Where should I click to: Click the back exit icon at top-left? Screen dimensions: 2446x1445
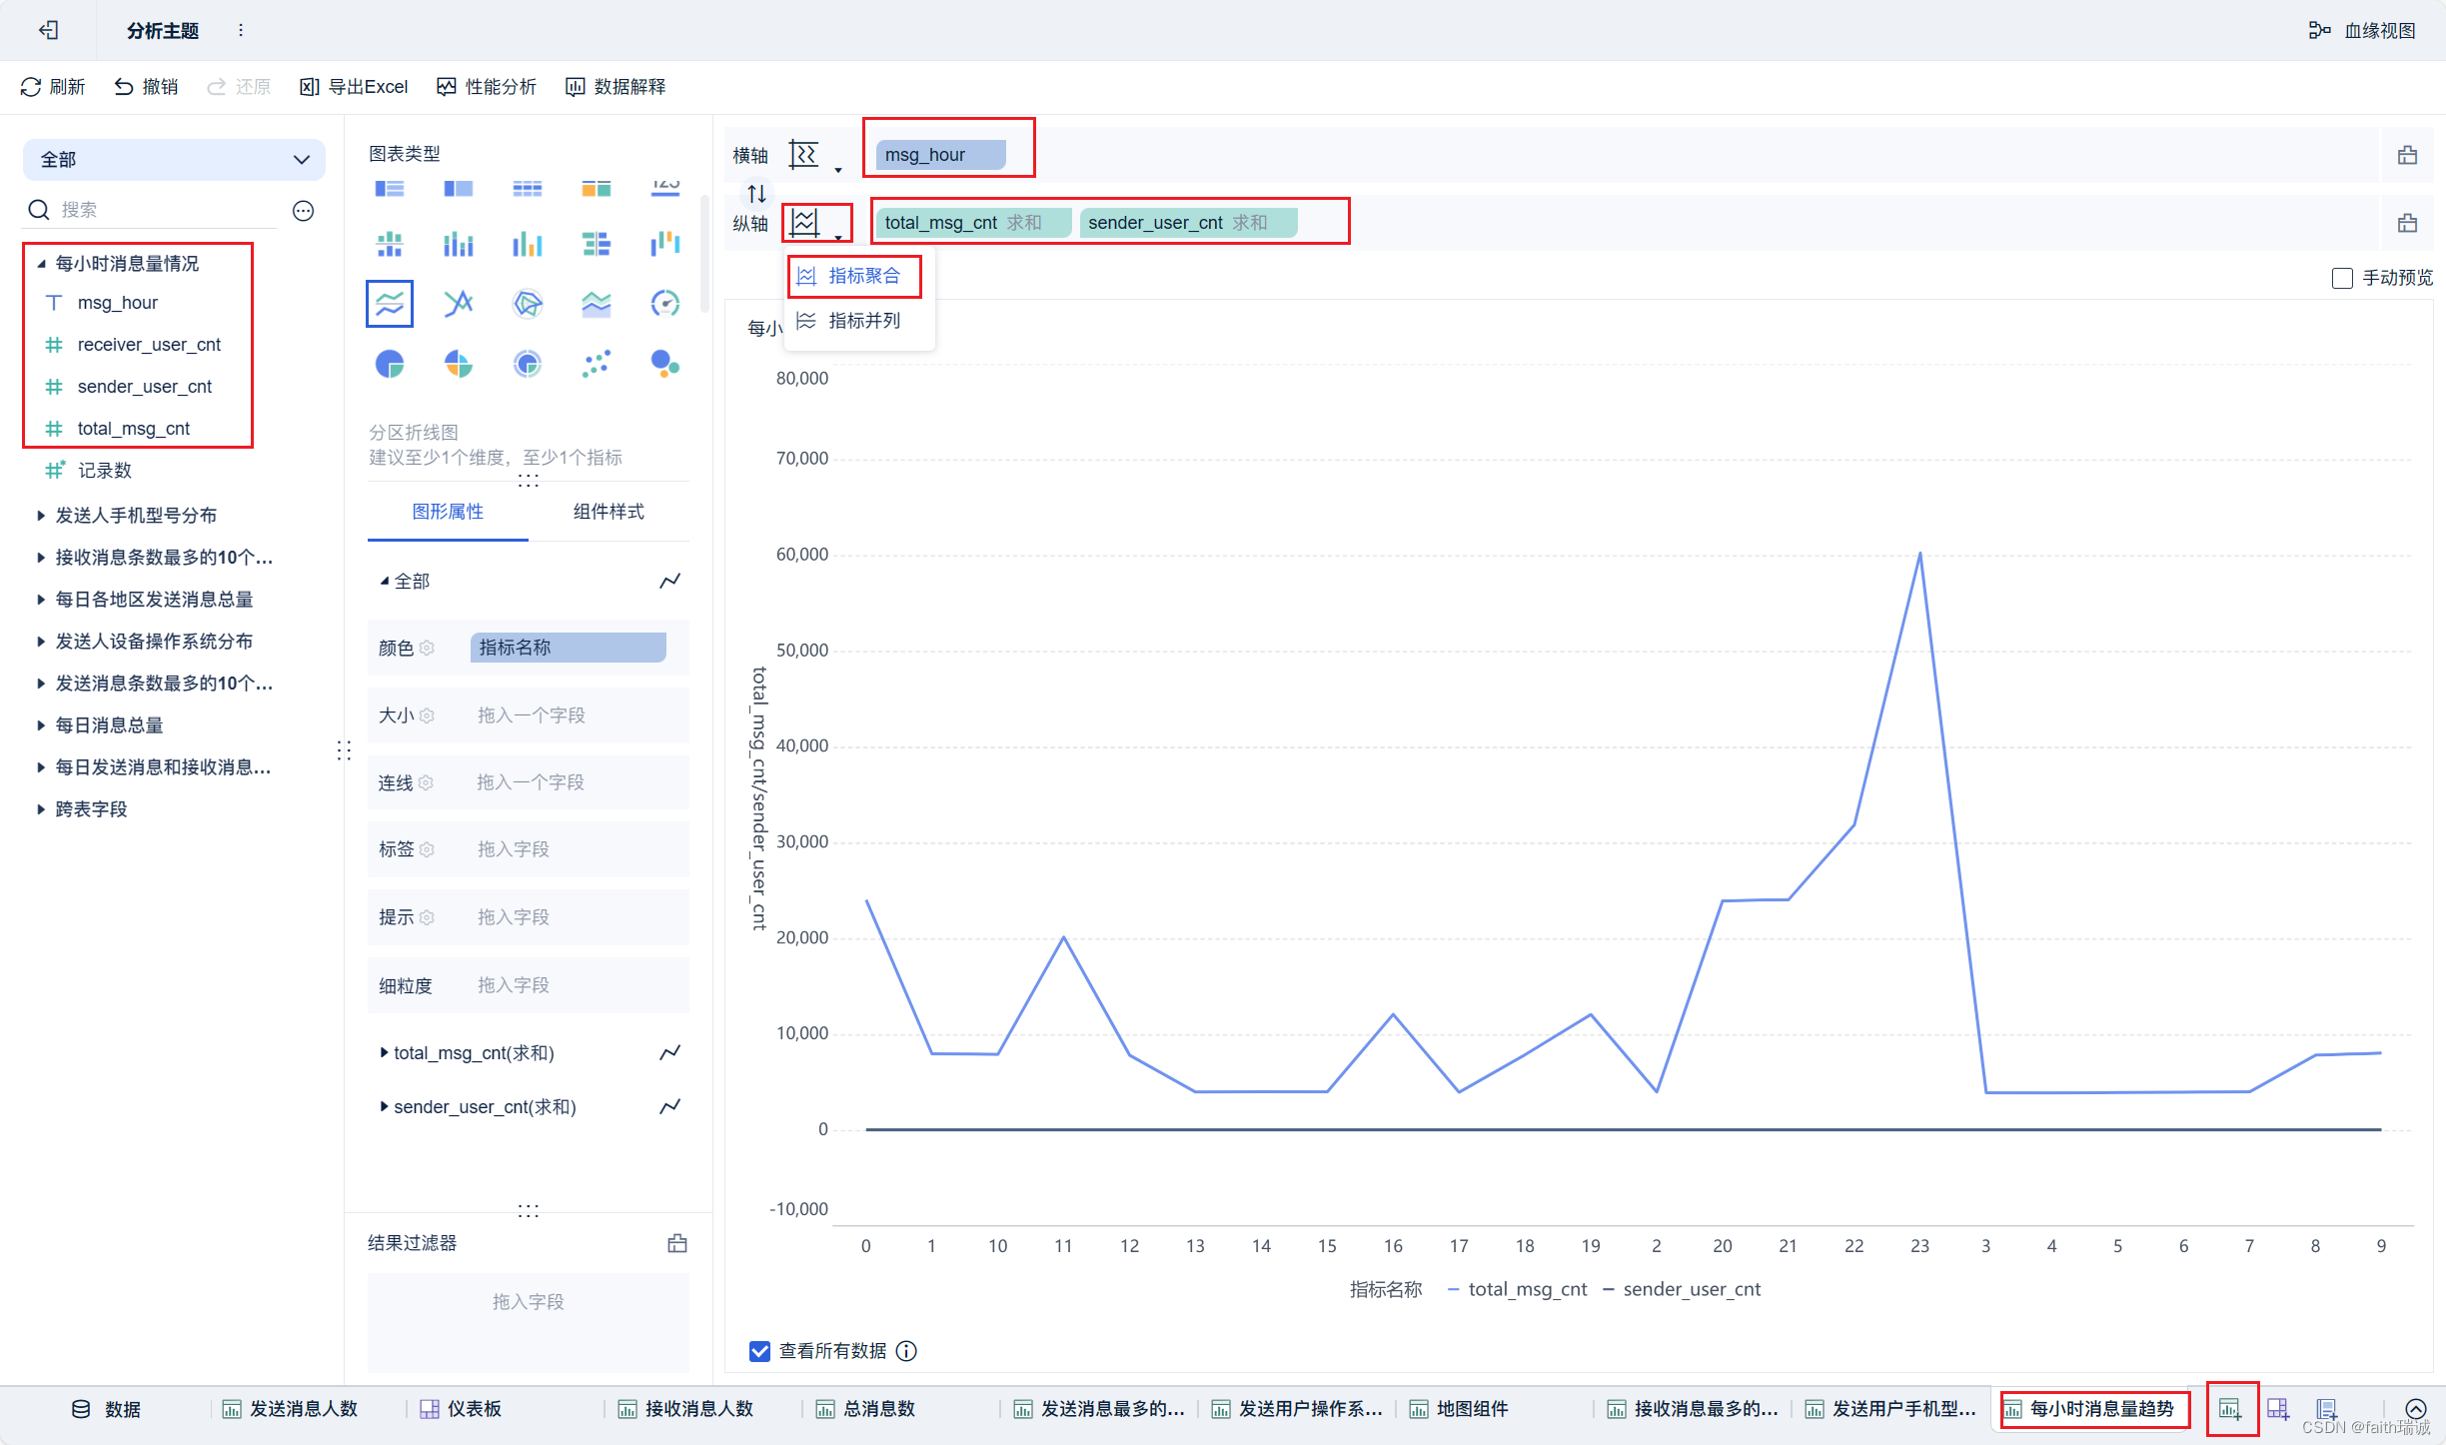pyautogui.click(x=48, y=31)
